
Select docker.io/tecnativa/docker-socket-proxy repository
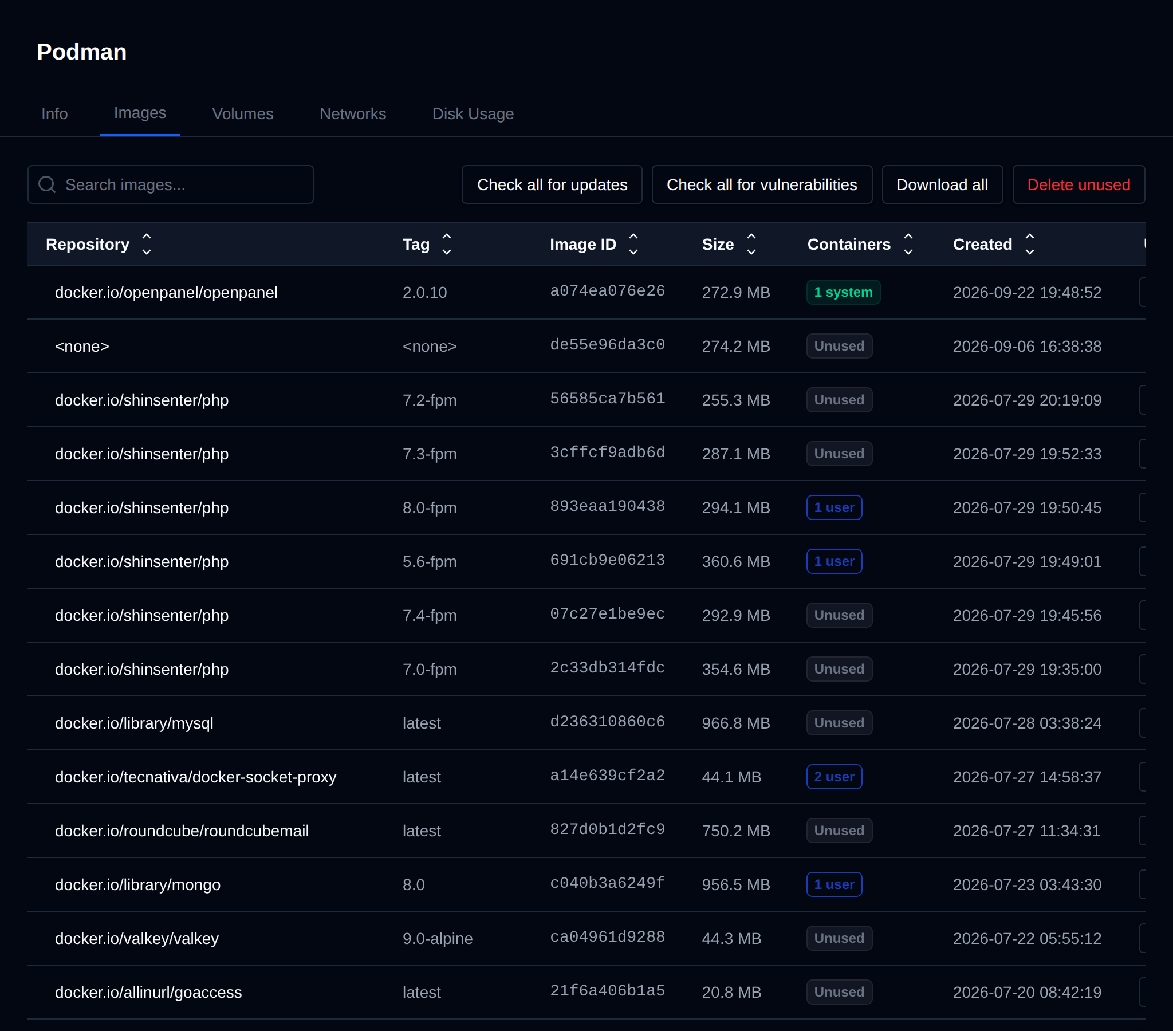(x=196, y=777)
